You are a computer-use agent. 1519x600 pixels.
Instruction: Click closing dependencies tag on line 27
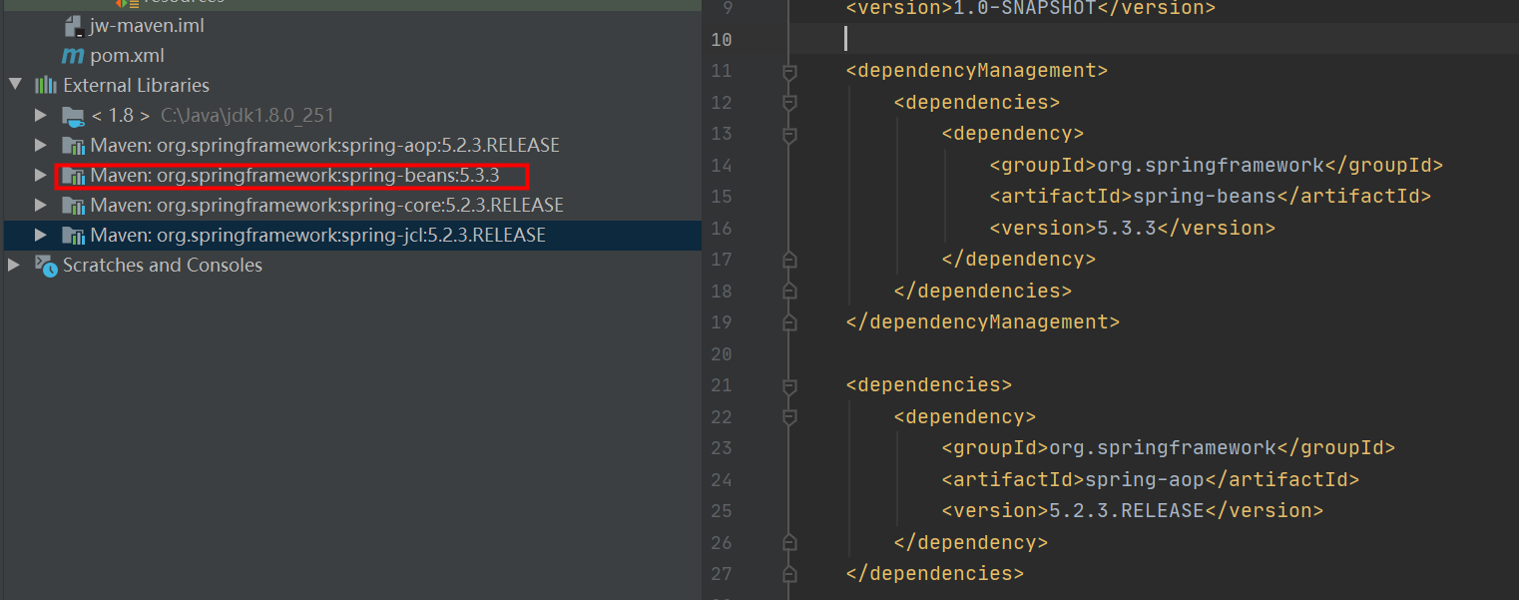click(934, 574)
